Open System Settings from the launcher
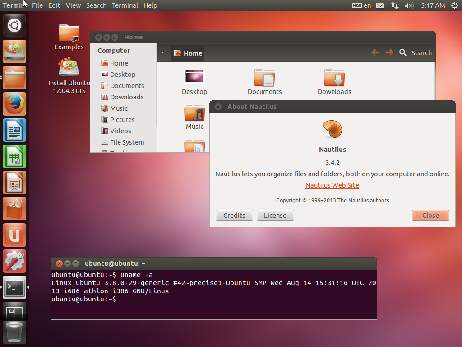Image resolution: width=462 pixels, height=347 pixels. (14, 262)
